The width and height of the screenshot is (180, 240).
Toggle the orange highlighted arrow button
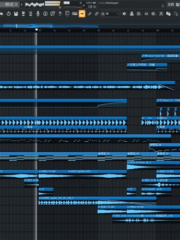tap(82, 14)
